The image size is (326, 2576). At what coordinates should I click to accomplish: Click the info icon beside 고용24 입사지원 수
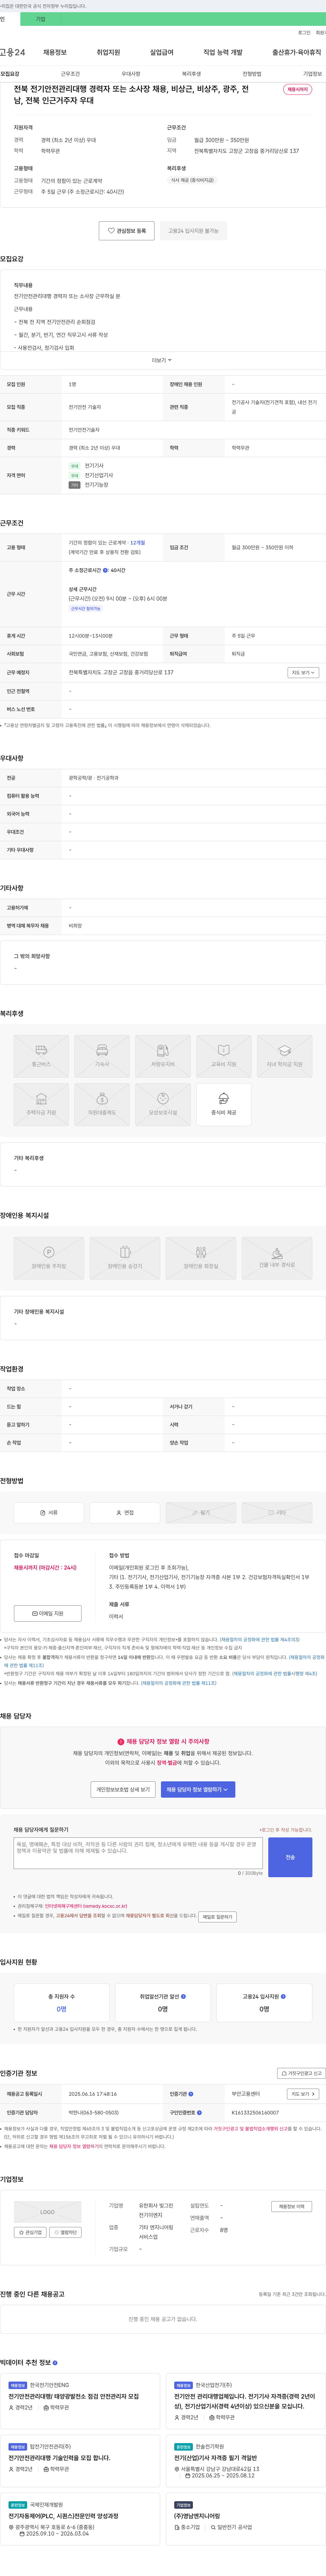point(283,1996)
